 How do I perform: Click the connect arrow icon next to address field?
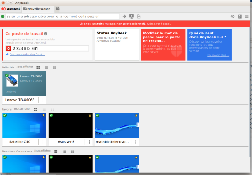124,17
